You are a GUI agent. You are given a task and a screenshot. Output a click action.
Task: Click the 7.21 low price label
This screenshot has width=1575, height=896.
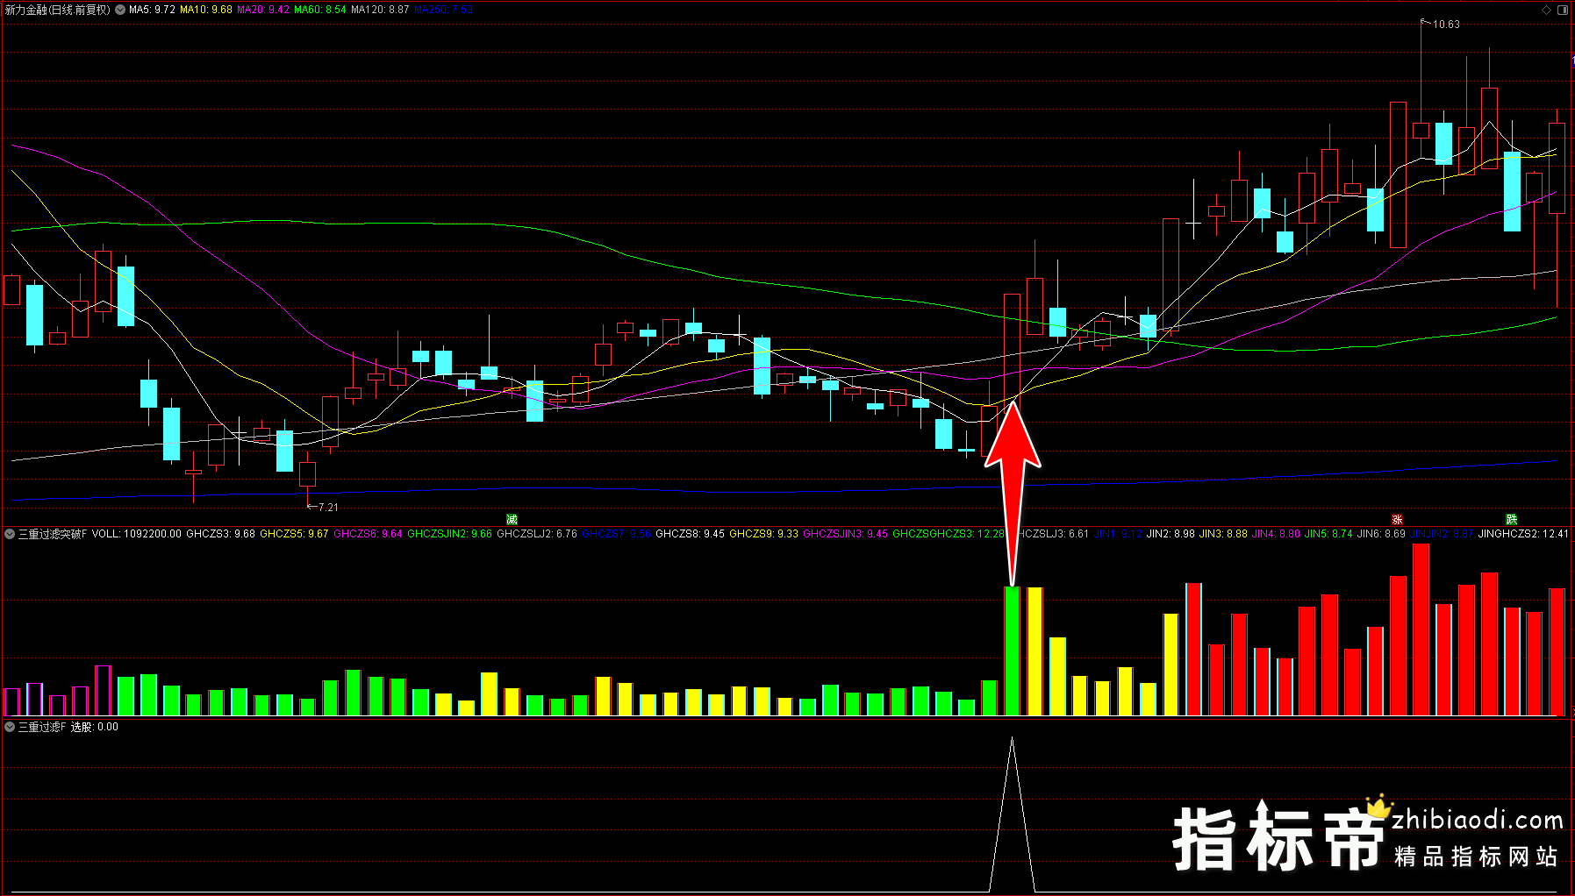[328, 508]
